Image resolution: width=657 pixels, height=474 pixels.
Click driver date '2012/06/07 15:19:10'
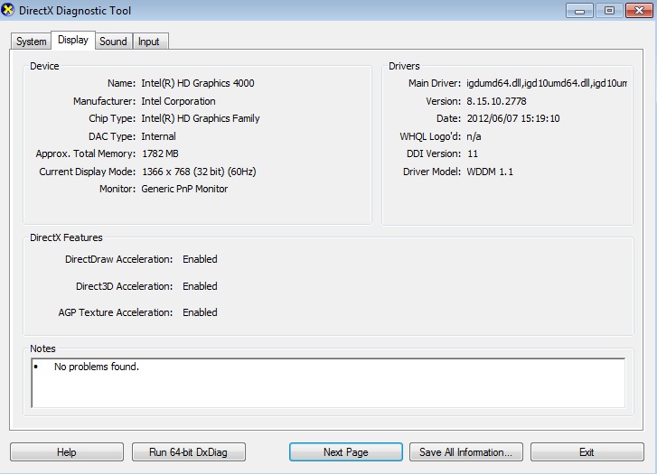click(x=513, y=118)
